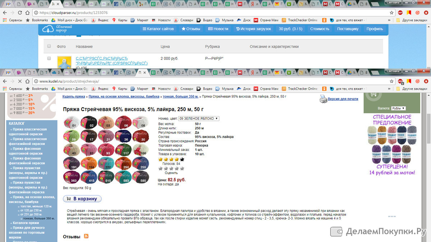This screenshot has height=242, width=431.
Task: Add the yarn with В корзину button
Action: click(83, 199)
